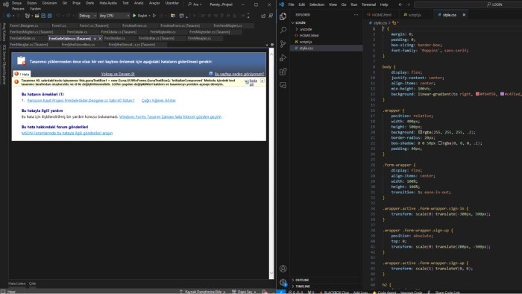This screenshot has width=522, height=294.
Task: Open Ara search dropdown in Visual Studio
Action: coord(195,4)
